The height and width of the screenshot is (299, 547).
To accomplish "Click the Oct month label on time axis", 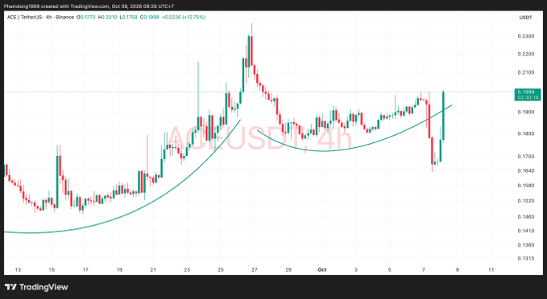I will coord(322,270).
